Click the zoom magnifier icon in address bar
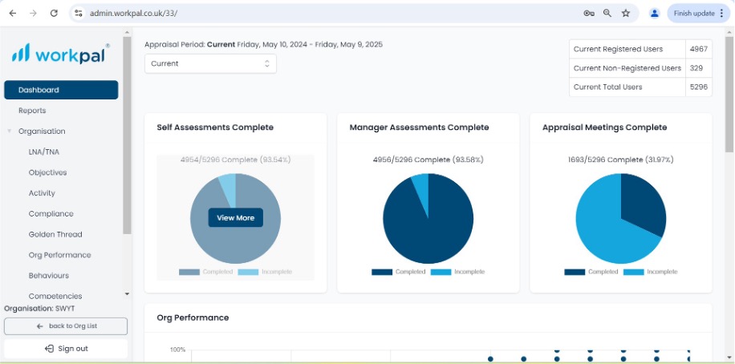Screen dimensions: 735x364 [x=607, y=13]
